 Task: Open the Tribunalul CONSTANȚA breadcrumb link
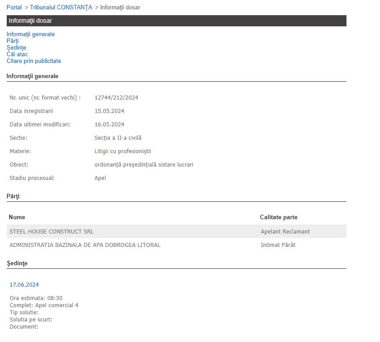[61, 8]
